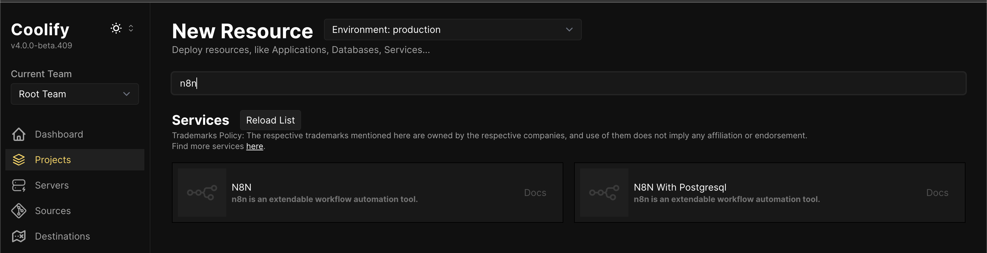Viewport: 987px width, 253px height.
Task: Click the up-down chevron beside the theme icon
Action: 131,28
